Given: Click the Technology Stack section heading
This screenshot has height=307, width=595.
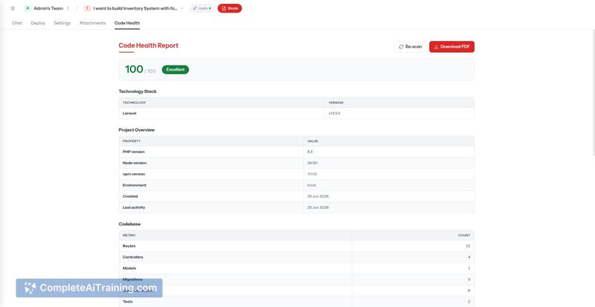Looking at the screenshot, I should click(x=138, y=91).
